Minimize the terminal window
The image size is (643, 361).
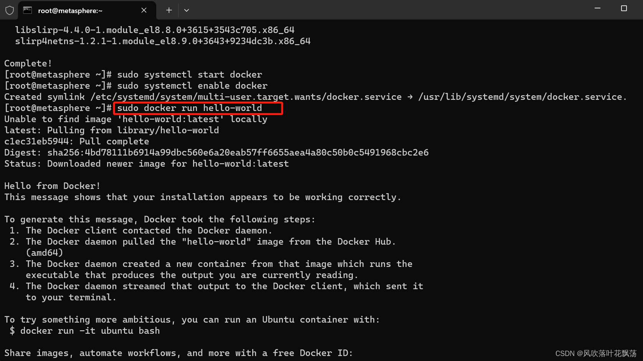(x=597, y=8)
